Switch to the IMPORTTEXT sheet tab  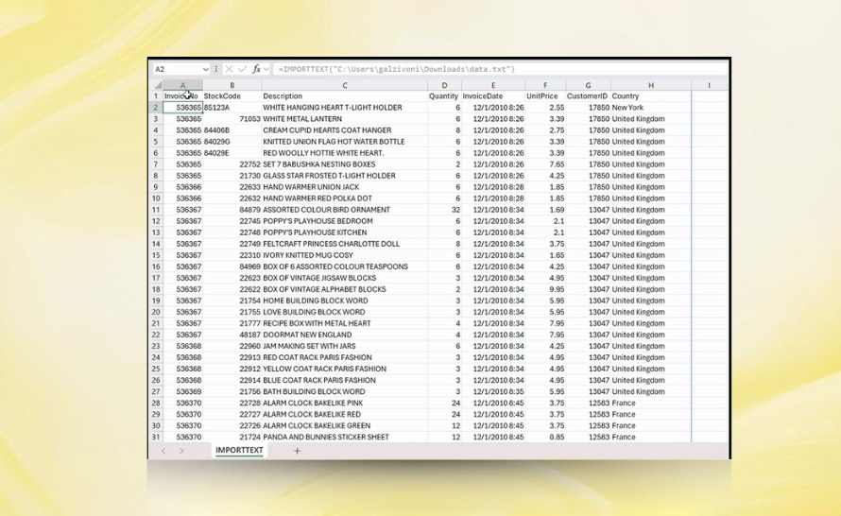click(239, 451)
